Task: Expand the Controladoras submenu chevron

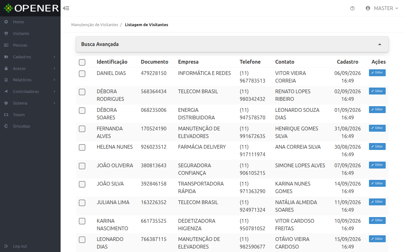Action: point(55,92)
